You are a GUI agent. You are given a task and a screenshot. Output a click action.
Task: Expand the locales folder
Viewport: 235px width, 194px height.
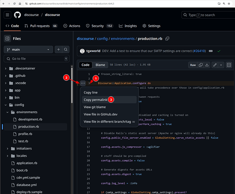(7, 156)
